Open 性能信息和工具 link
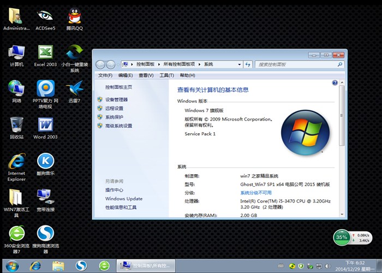 pyautogui.click(x=121, y=207)
